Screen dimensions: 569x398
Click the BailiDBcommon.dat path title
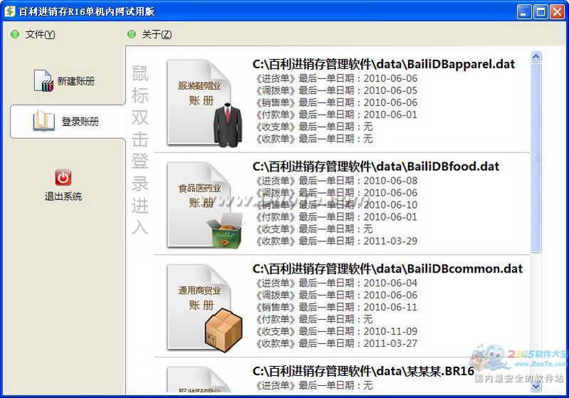[387, 269]
